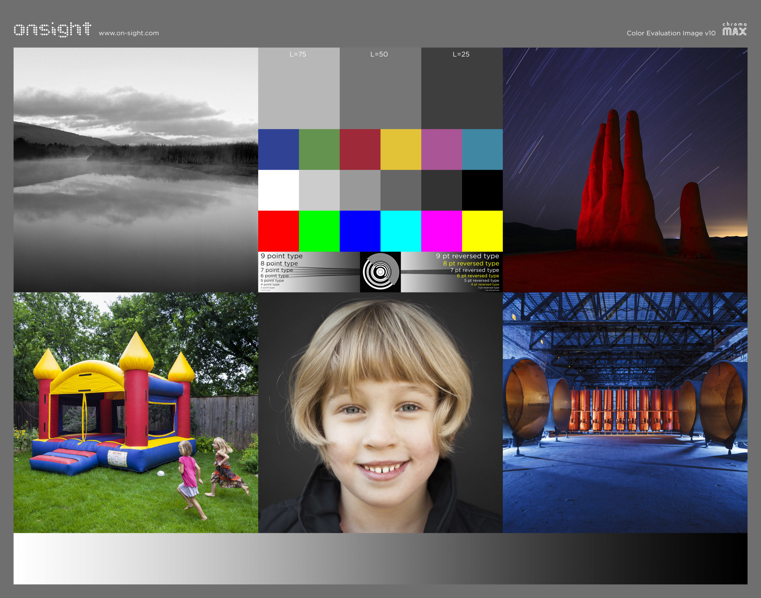The height and width of the screenshot is (598, 761).
Task: Select the black-and-white misty lake photo
Action: (x=136, y=170)
